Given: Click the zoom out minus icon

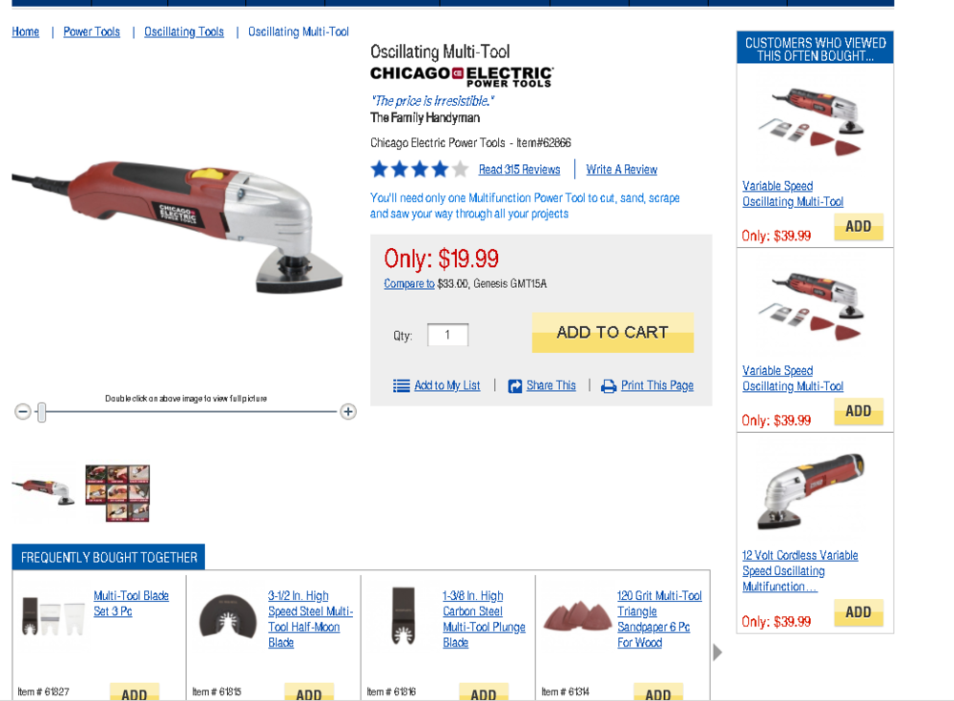Looking at the screenshot, I should point(23,412).
